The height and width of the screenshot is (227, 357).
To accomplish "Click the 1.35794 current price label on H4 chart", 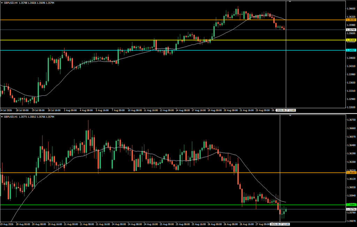I will coord(351,30).
